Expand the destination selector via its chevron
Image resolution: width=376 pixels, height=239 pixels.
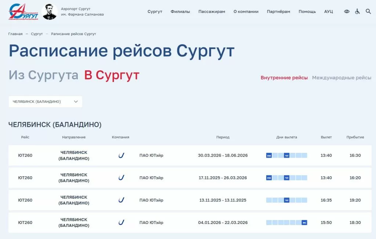click(x=76, y=102)
